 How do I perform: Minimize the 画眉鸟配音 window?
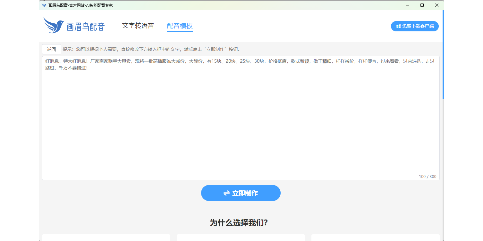point(407,5)
